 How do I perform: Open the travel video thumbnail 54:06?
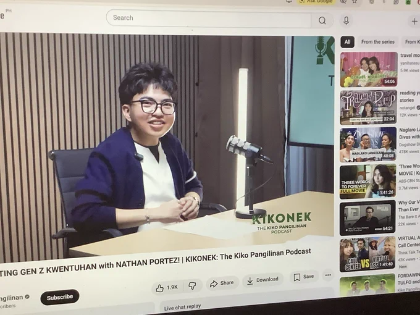(x=369, y=70)
